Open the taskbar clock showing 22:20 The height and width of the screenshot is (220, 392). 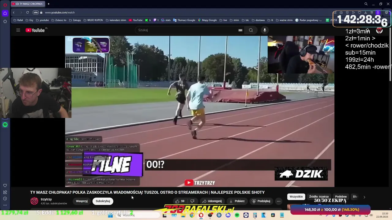point(383,215)
